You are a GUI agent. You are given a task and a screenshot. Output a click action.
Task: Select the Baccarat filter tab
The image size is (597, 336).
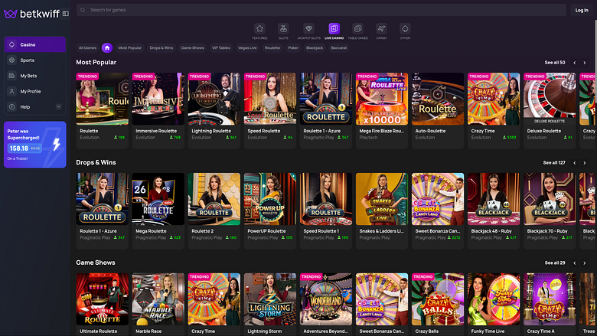(x=339, y=48)
